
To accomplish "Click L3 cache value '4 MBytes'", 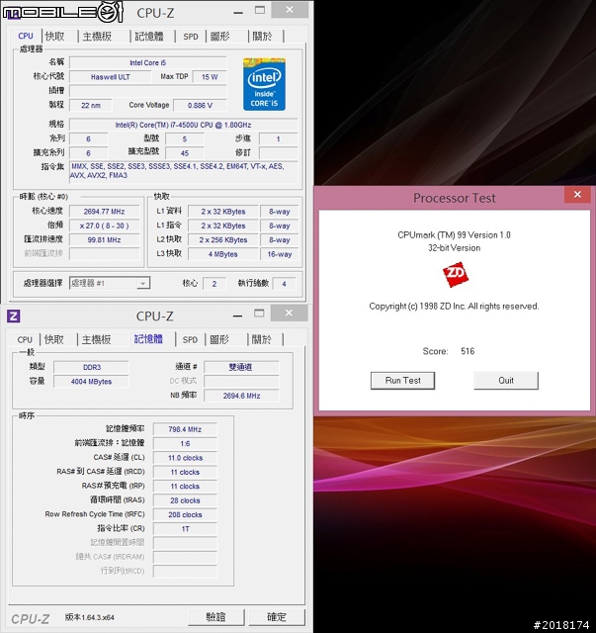I will tap(223, 254).
